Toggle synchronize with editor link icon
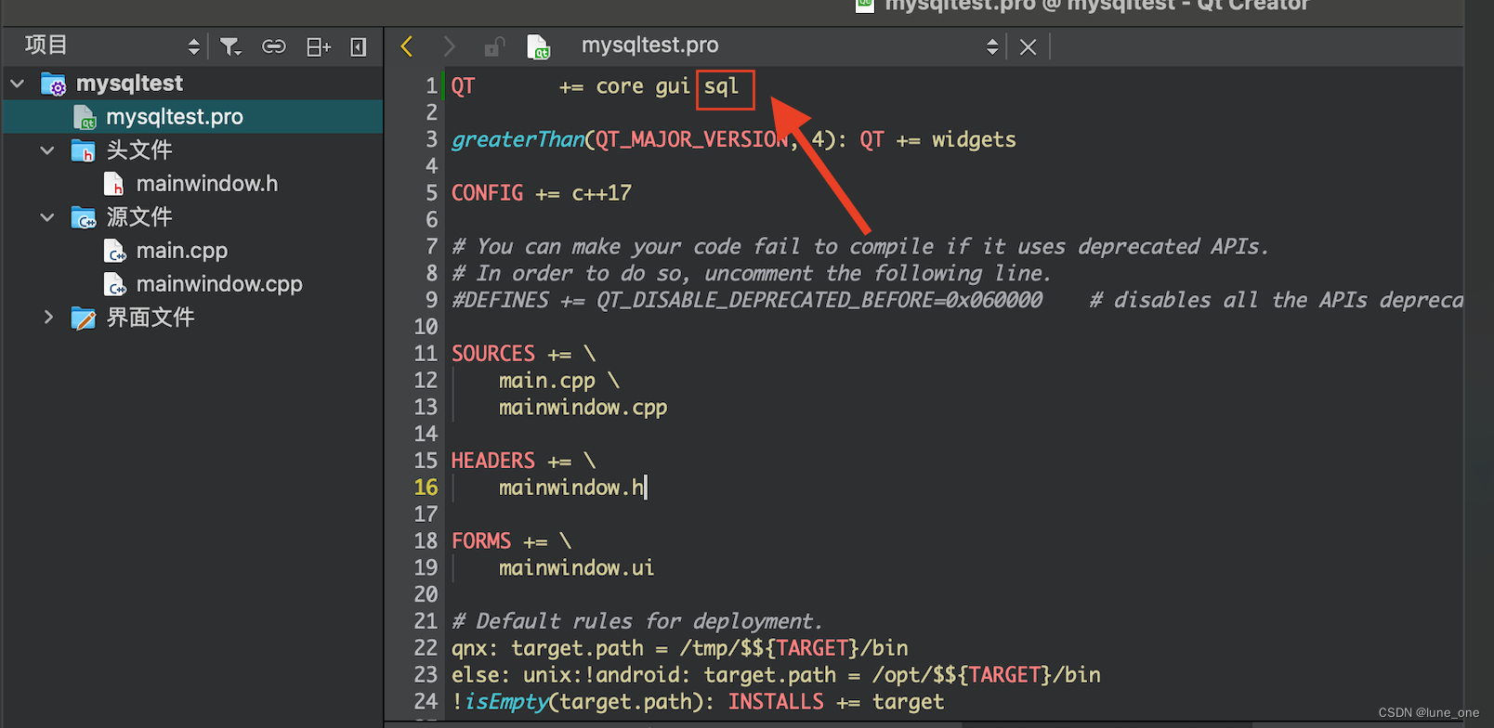This screenshot has width=1494, height=728. [x=274, y=46]
